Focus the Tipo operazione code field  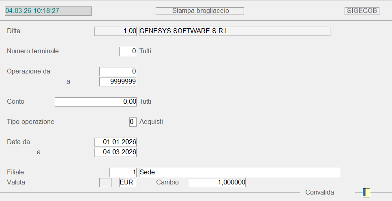tap(133, 122)
